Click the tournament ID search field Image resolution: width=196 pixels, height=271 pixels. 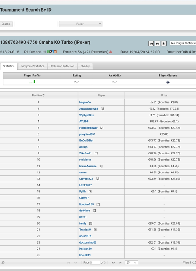[x=36, y=24]
